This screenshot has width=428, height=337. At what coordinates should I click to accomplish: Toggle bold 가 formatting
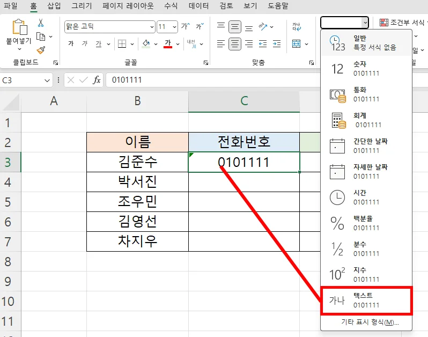(71, 43)
